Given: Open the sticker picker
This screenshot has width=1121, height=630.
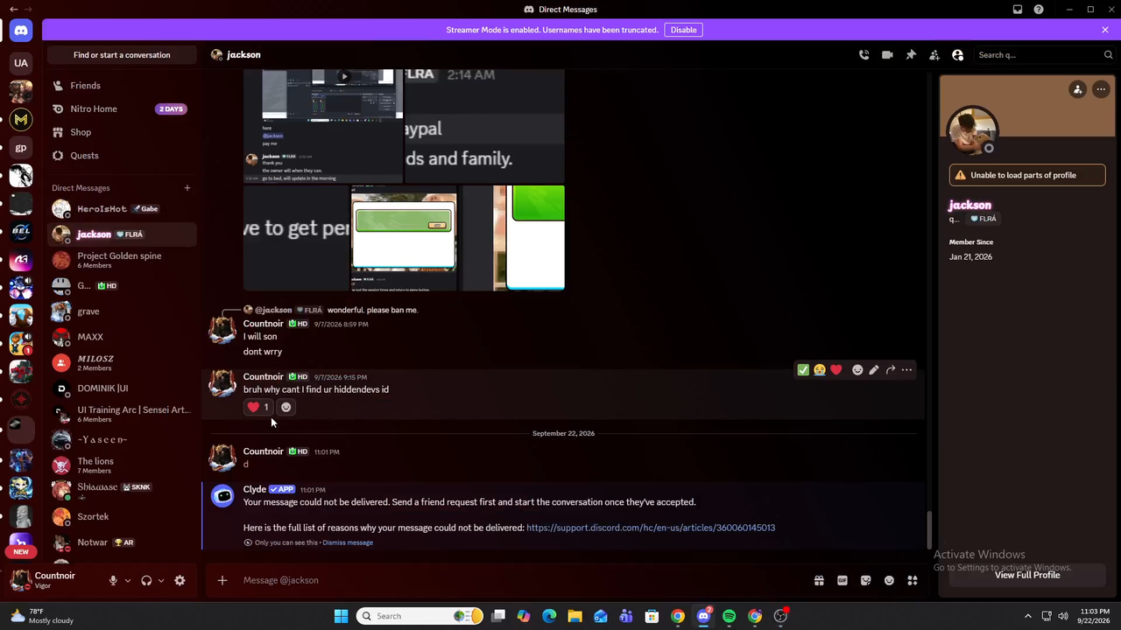Looking at the screenshot, I should point(866,580).
